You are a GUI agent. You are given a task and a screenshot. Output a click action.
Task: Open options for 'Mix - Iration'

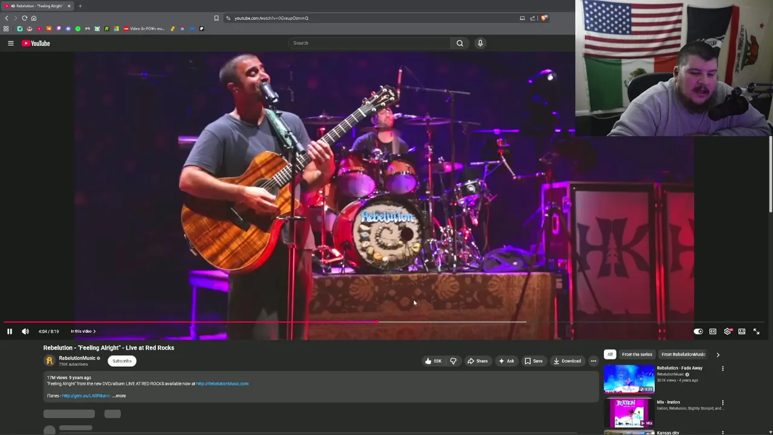coord(722,402)
